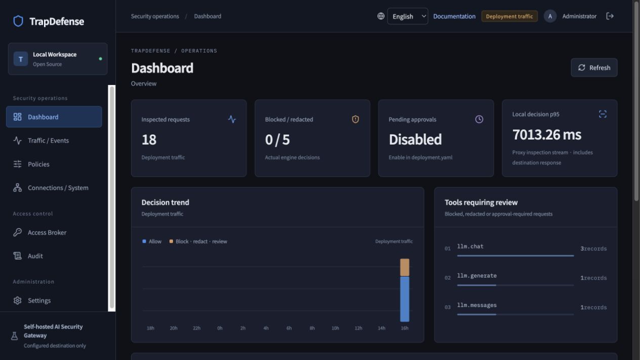Click the Tools requiring review heading
The image size is (640, 360).
tap(481, 202)
